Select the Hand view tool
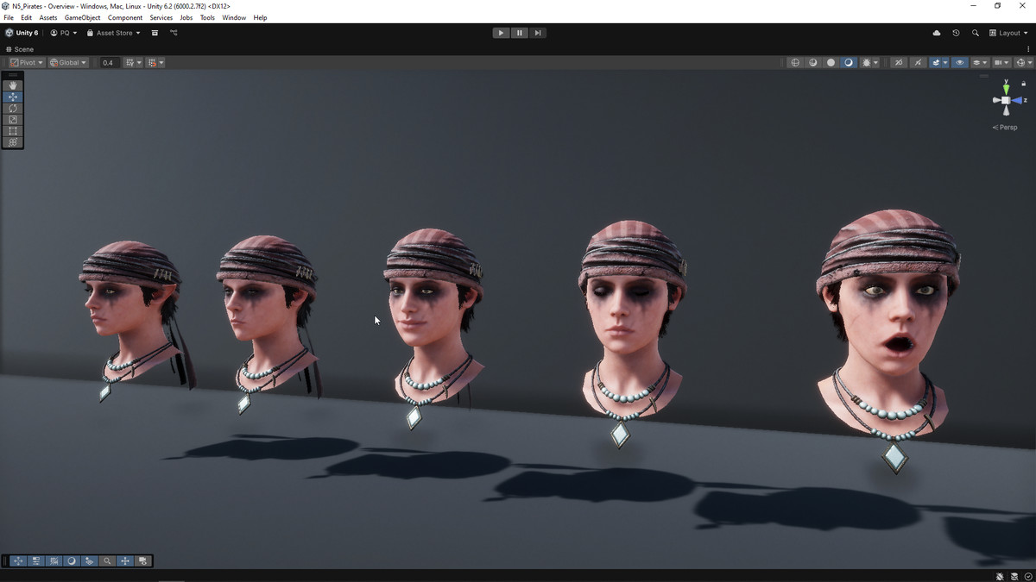This screenshot has height=582, width=1036. tap(13, 85)
